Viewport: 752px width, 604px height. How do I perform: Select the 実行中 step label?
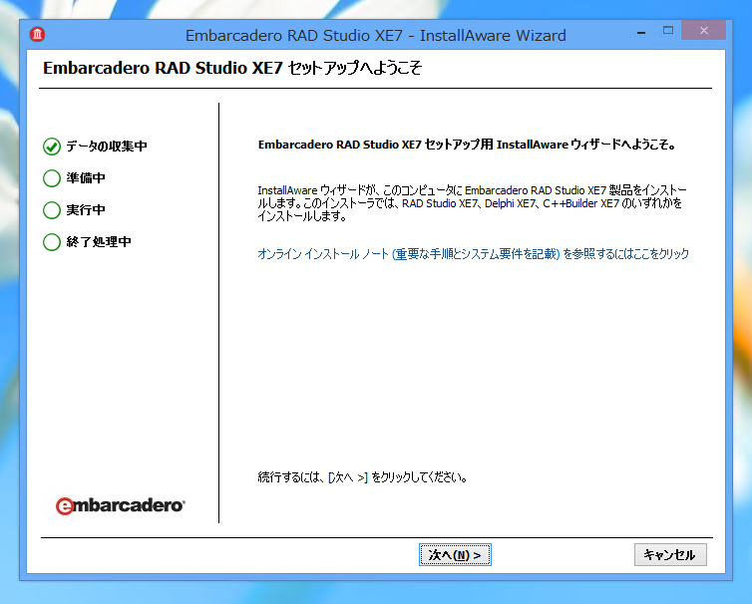coord(86,210)
